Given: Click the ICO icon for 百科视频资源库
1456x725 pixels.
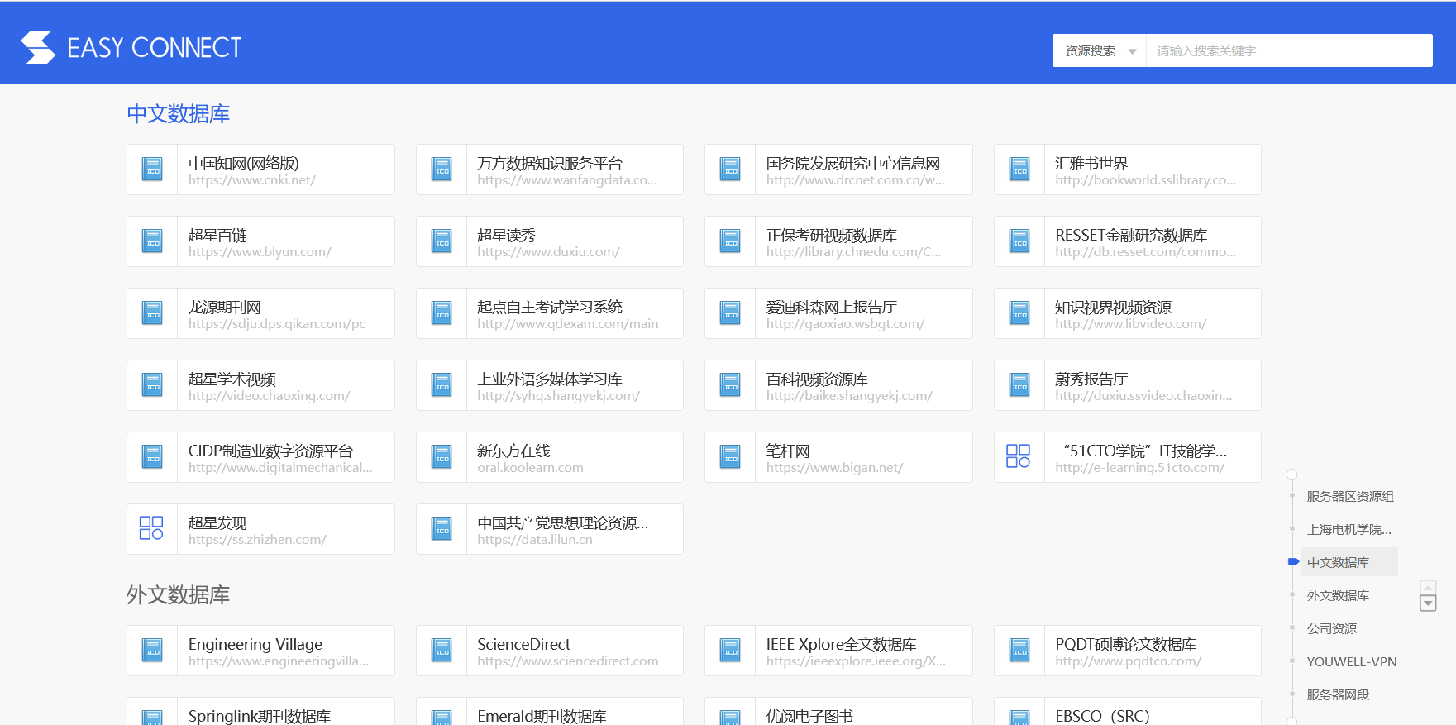Looking at the screenshot, I should tap(731, 385).
